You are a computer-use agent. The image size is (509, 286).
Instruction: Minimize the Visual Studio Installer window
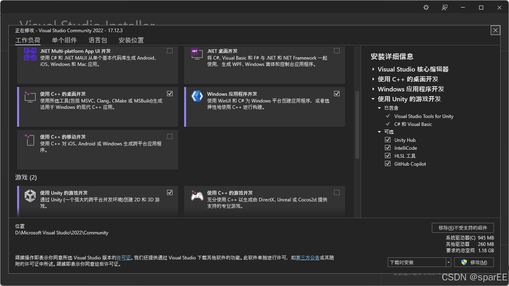point(463,8)
